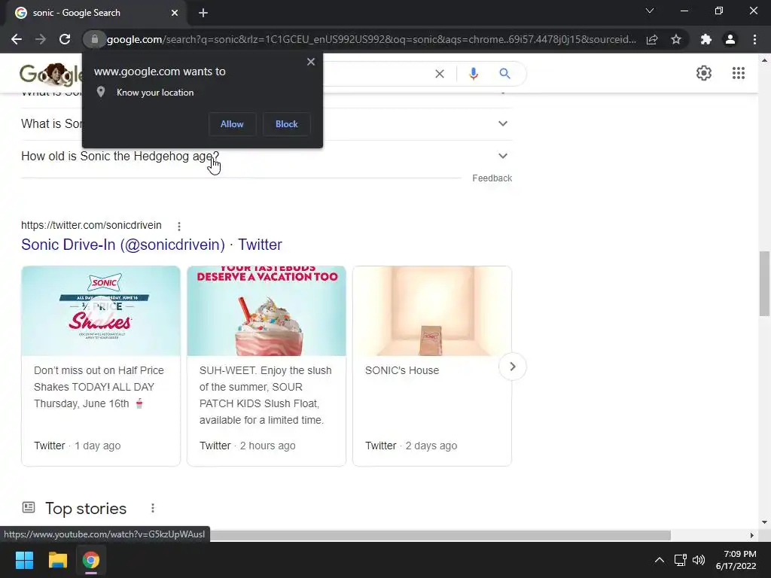Reload the Google search page
Viewport: 771px width, 578px height.
tap(65, 39)
